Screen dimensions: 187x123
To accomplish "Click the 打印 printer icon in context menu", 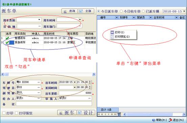I will pyautogui.click(x=112, y=32).
